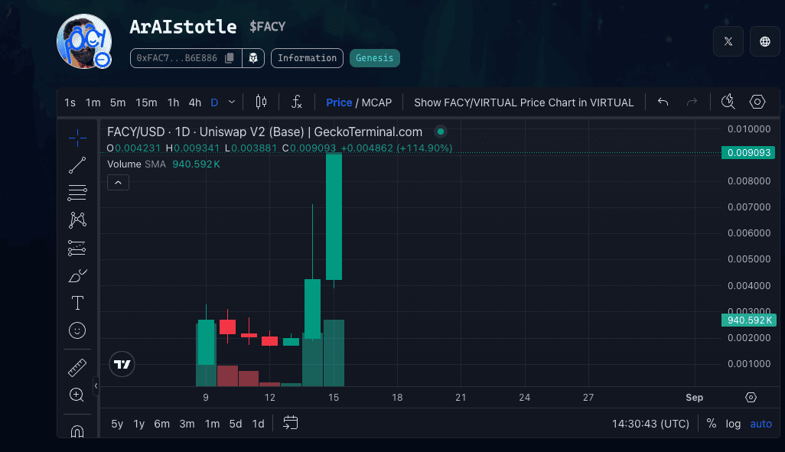Select the trend line drawing tool
This screenshot has height=452, width=785.
(77, 164)
